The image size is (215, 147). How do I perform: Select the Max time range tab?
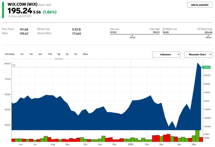pos(85,54)
